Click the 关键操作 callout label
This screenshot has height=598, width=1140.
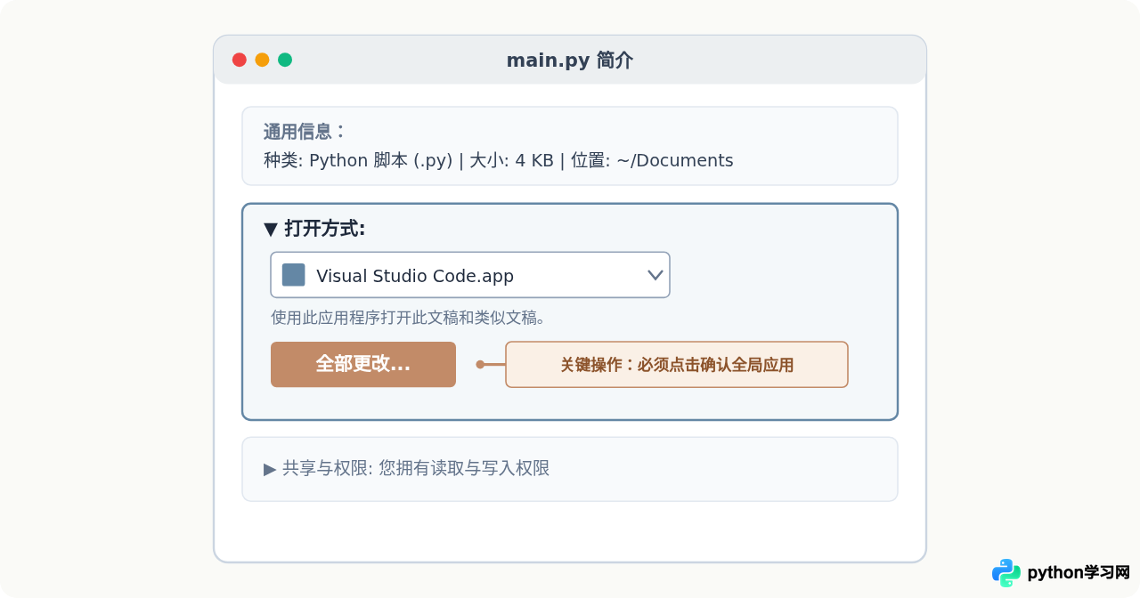(x=677, y=365)
